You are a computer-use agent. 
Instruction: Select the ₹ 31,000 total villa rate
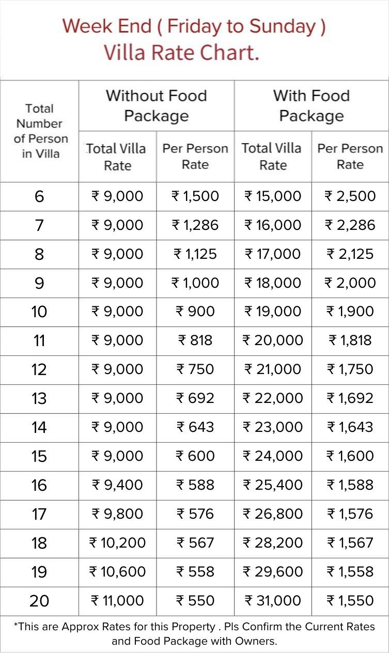(273, 601)
